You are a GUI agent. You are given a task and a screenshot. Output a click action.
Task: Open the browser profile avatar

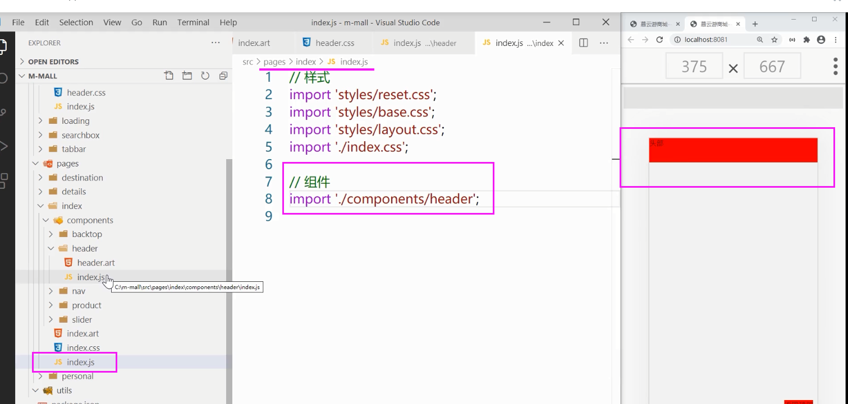tap(821, 40)
